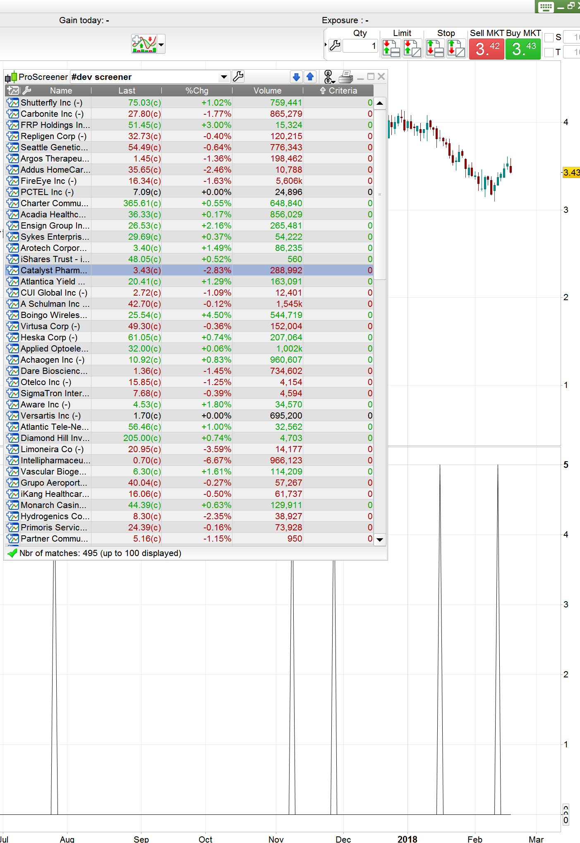Viewport: 580px width, 843px height.
Task: Click the -6.67% change for Intellipharmaceu
Action: 217,460
